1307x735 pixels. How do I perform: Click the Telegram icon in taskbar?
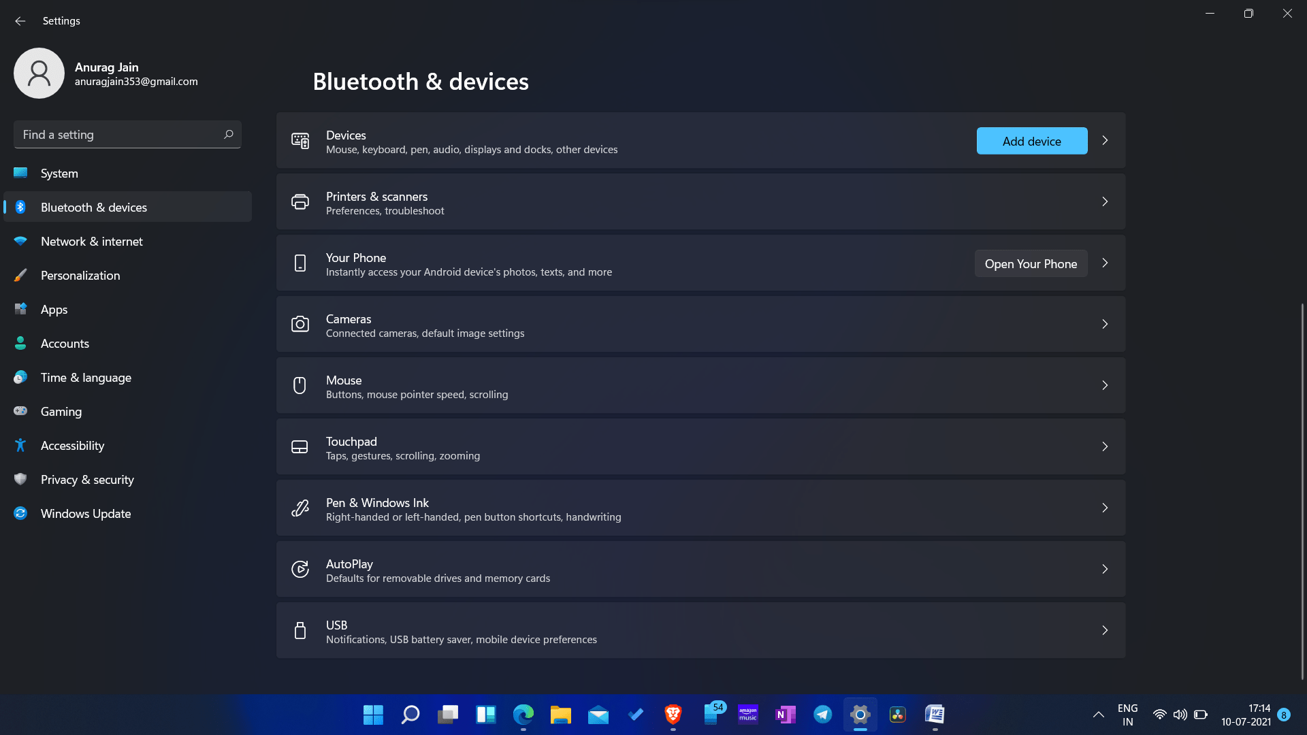[822, 715]
